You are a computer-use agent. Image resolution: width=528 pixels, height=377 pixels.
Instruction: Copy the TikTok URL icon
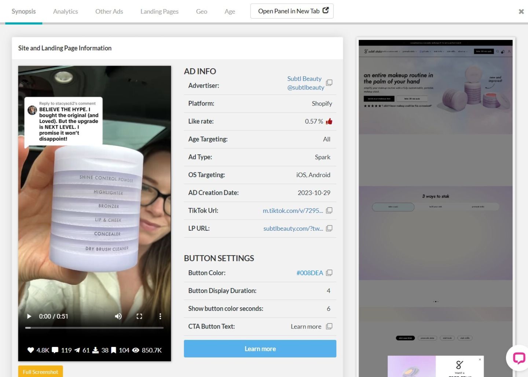coord(329,211)
